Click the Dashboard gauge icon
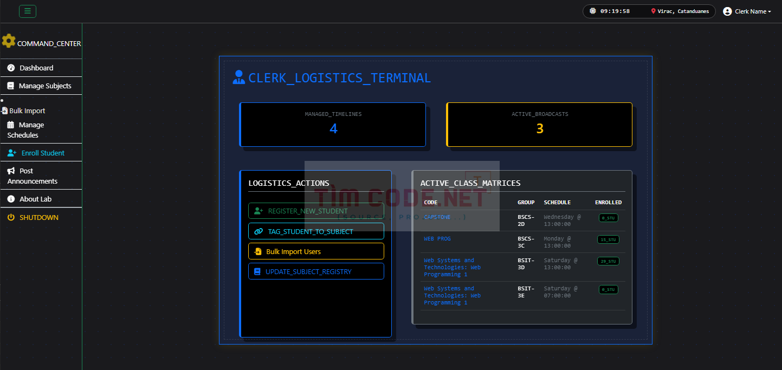Viewport: 782px width, 370px height. (x=11, y=68)
